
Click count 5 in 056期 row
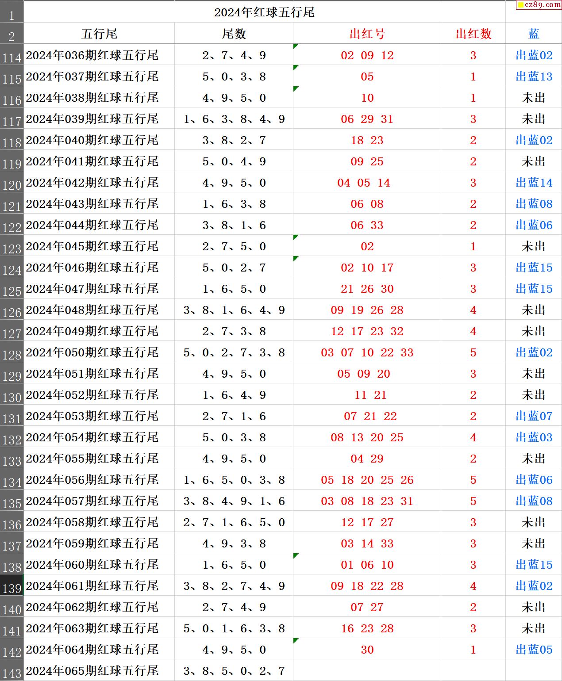[x=473, y=479]
